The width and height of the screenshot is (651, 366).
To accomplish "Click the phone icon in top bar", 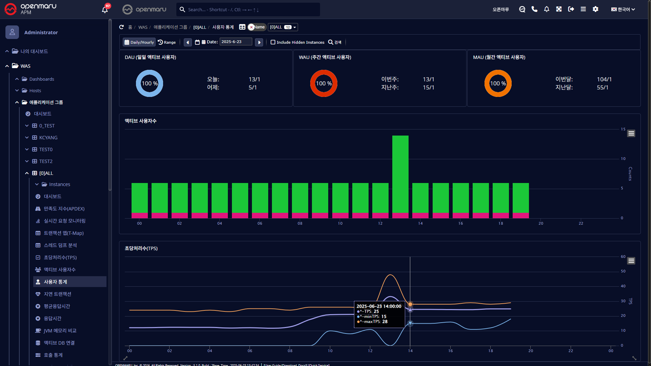I will point(534,9).
